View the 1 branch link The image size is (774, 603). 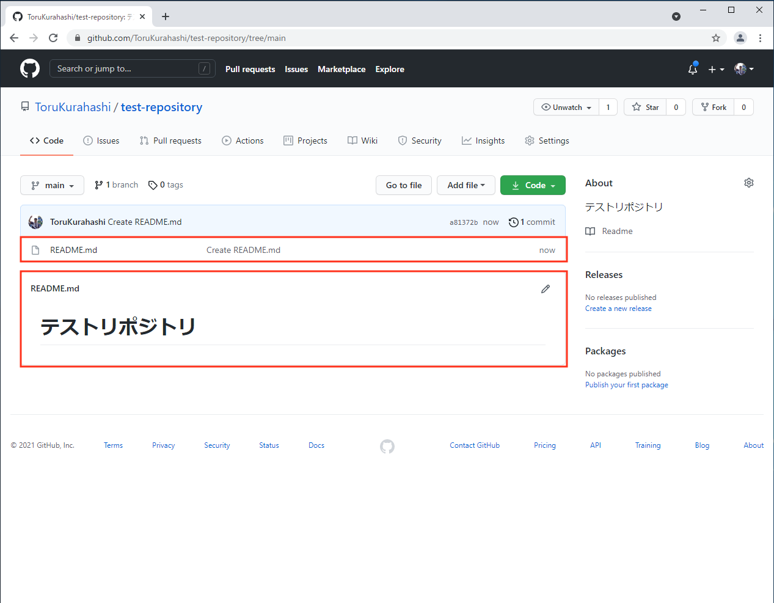[116, 185]
